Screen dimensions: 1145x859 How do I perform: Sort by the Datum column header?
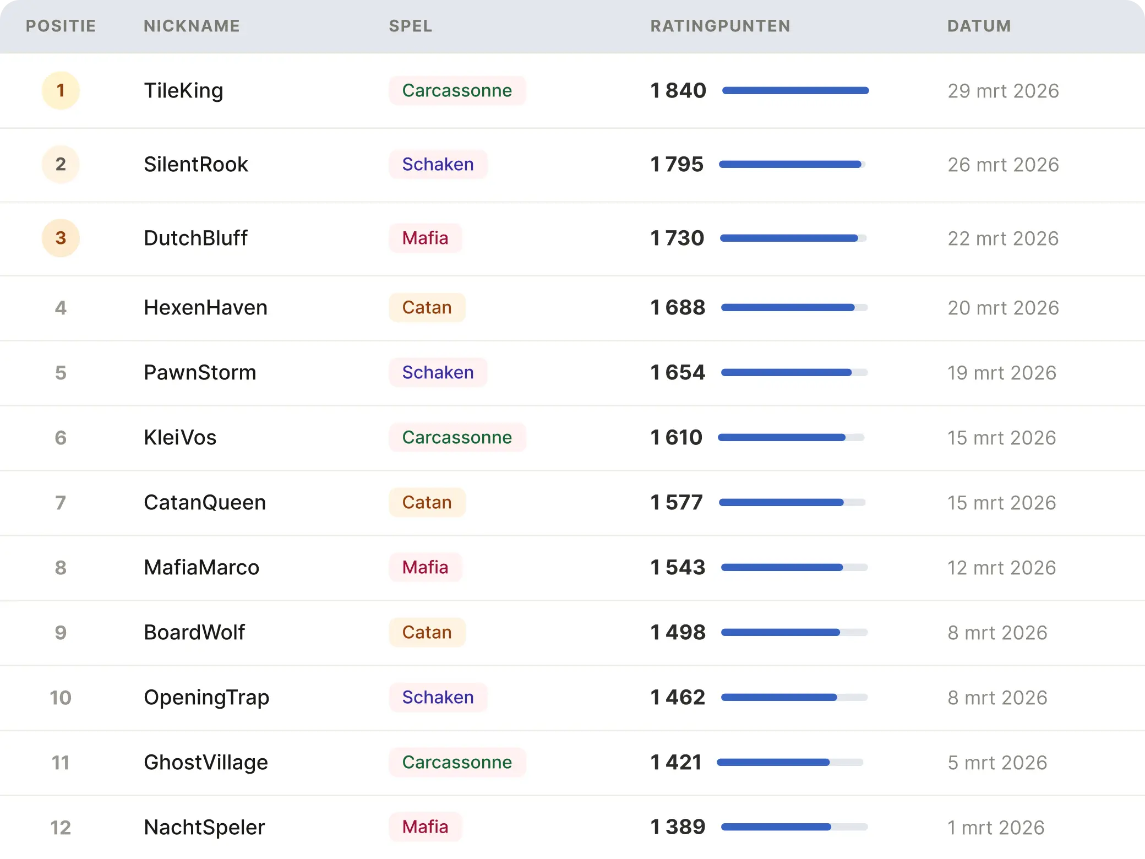(x=979, y=26)
